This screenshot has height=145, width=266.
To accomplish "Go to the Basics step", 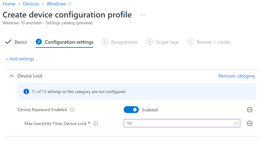I will (16, 42).
